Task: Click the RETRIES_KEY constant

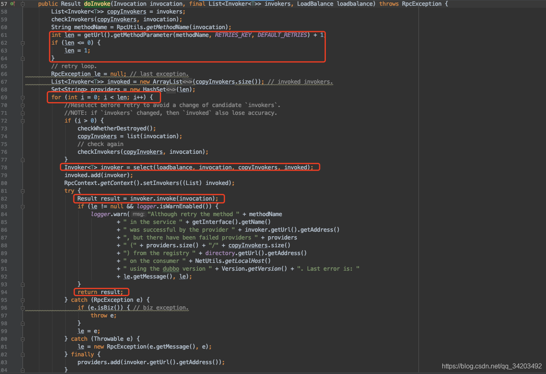Action: tap(233, 35)
